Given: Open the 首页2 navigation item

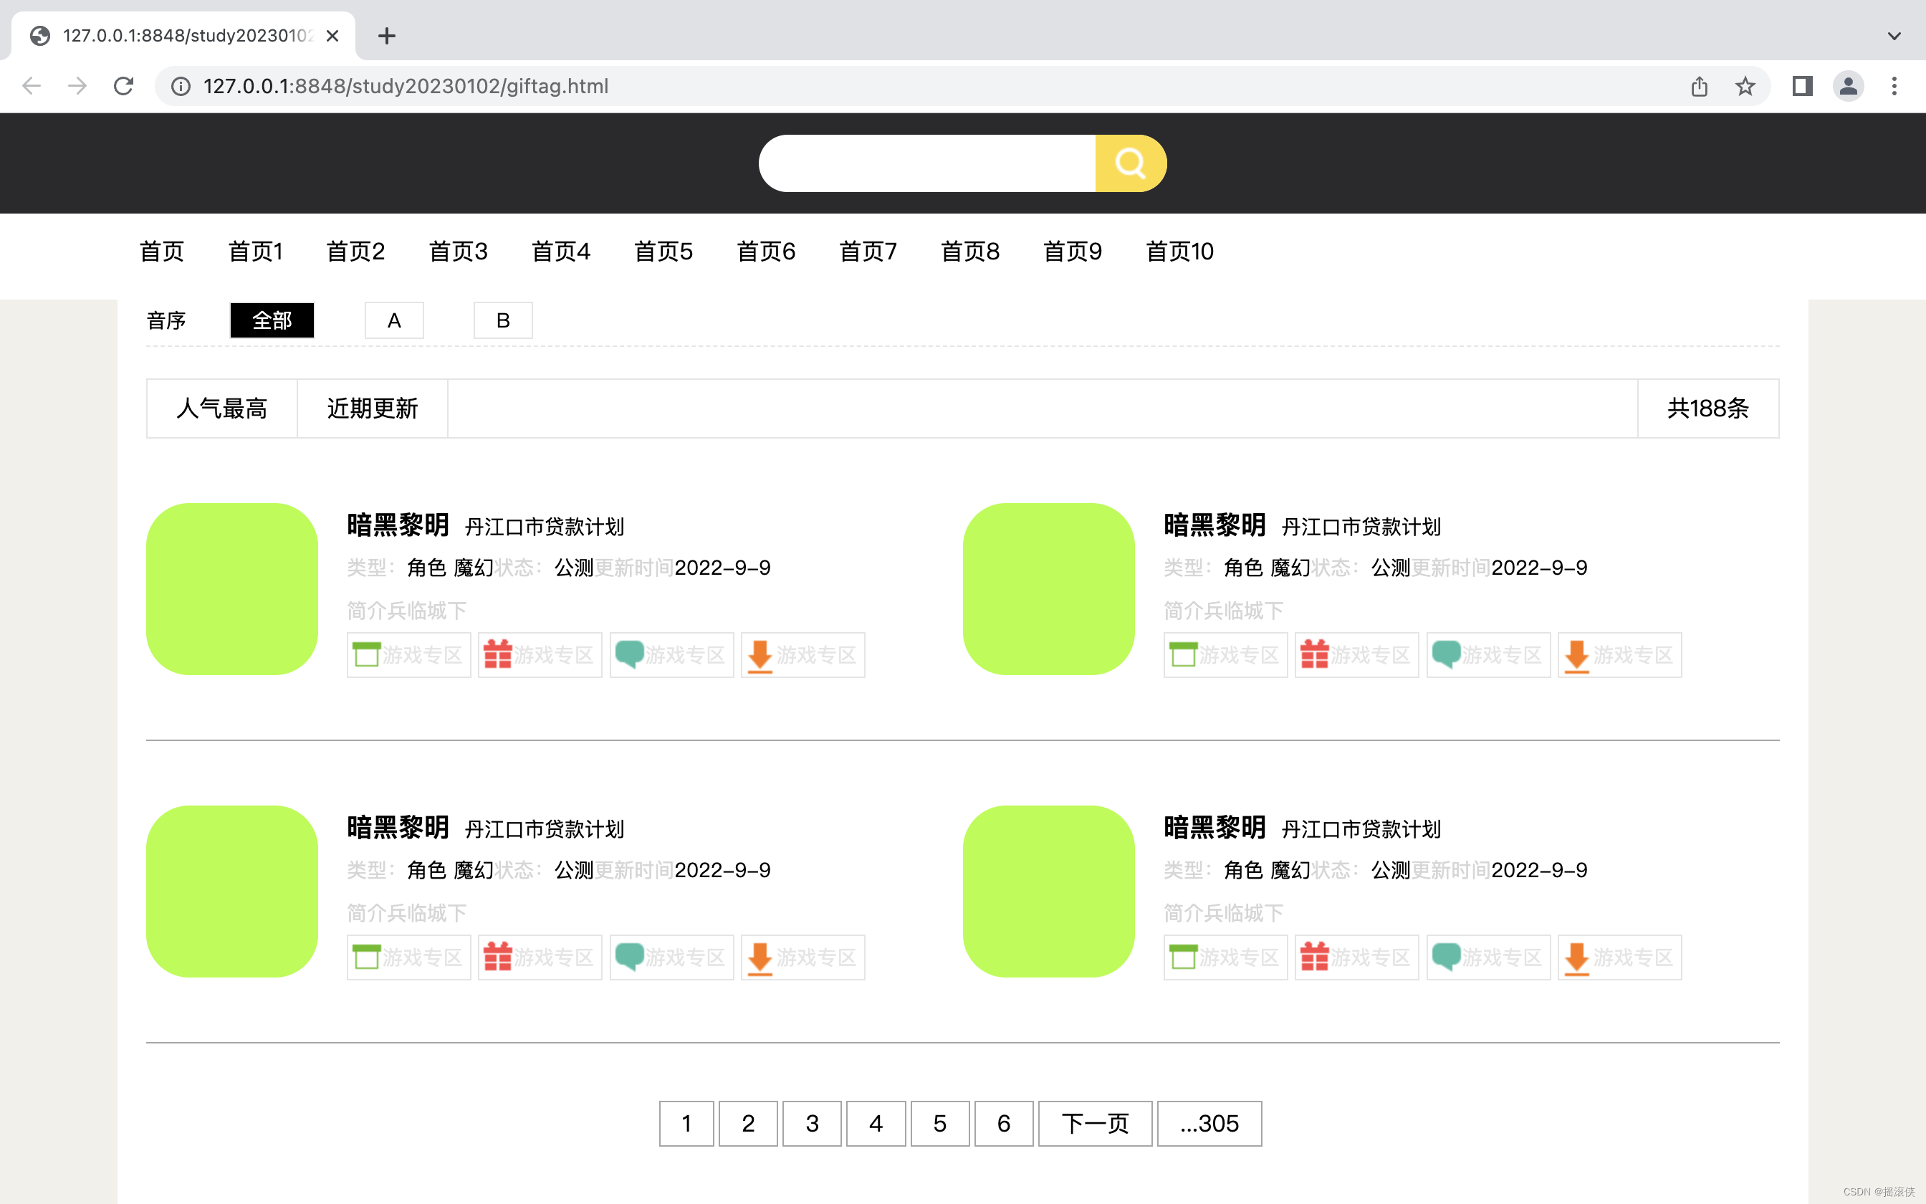Looking at the screenshot, I should 356,252.
